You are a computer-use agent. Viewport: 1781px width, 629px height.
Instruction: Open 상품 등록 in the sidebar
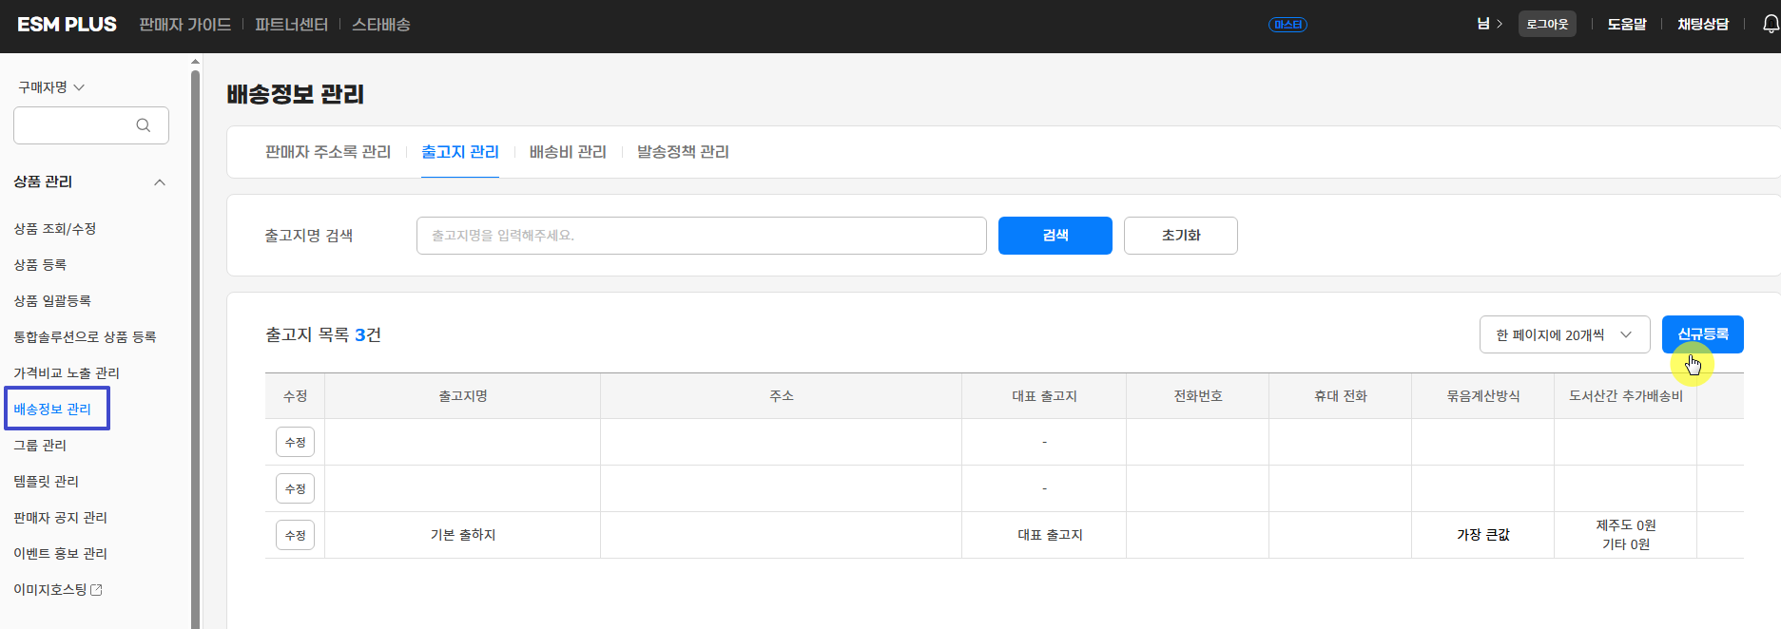(40, 265)
